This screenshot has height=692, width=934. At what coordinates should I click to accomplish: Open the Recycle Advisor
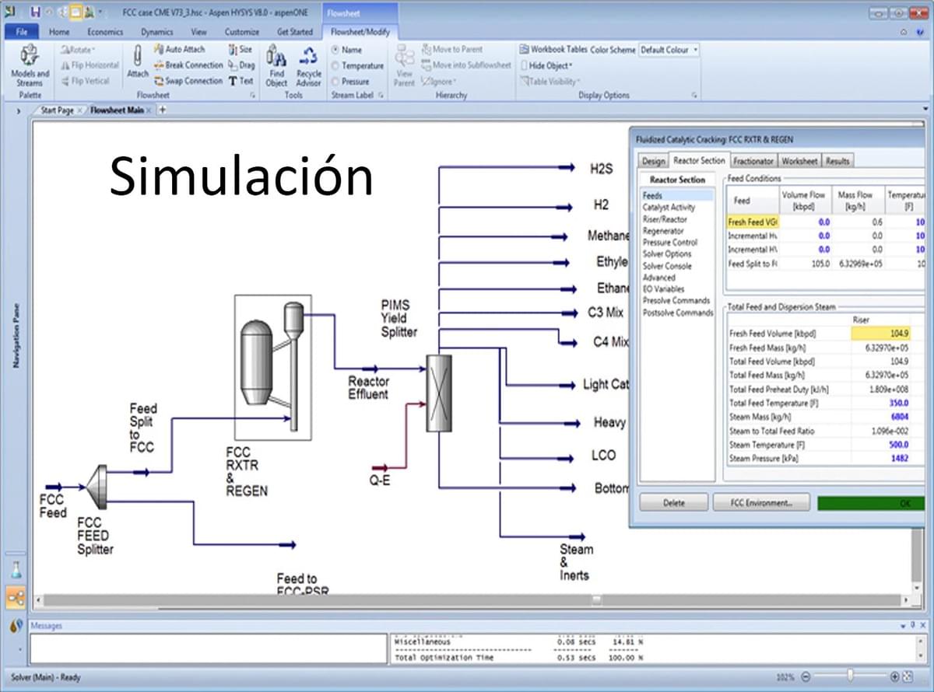309,65
